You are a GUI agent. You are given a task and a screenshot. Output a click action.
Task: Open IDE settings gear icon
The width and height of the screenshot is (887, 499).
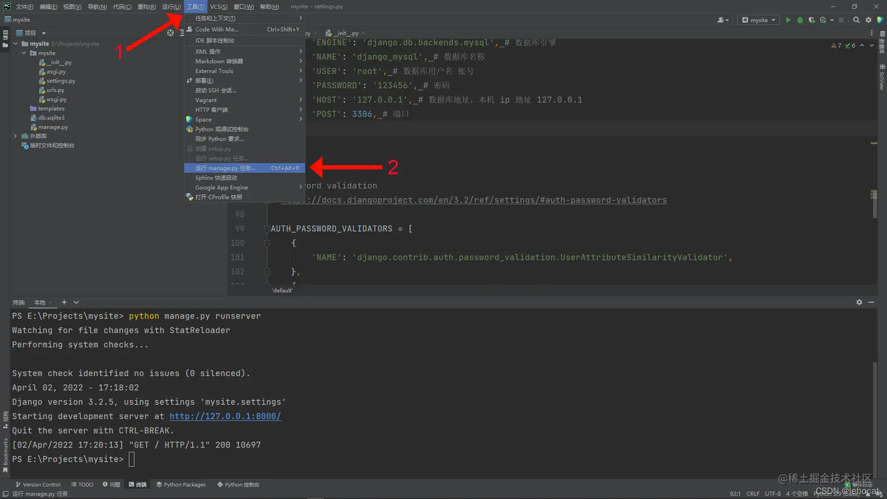[x=868, y=19]
